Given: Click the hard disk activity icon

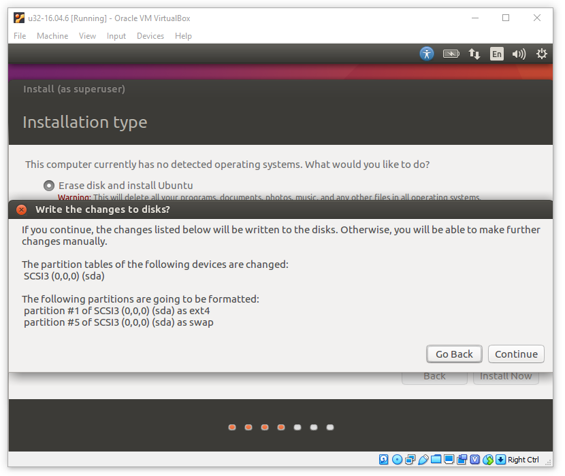Looking at the screenshot, I should (384, 460).
